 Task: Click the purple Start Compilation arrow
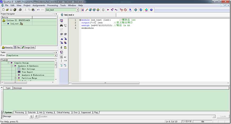point(108,10)
